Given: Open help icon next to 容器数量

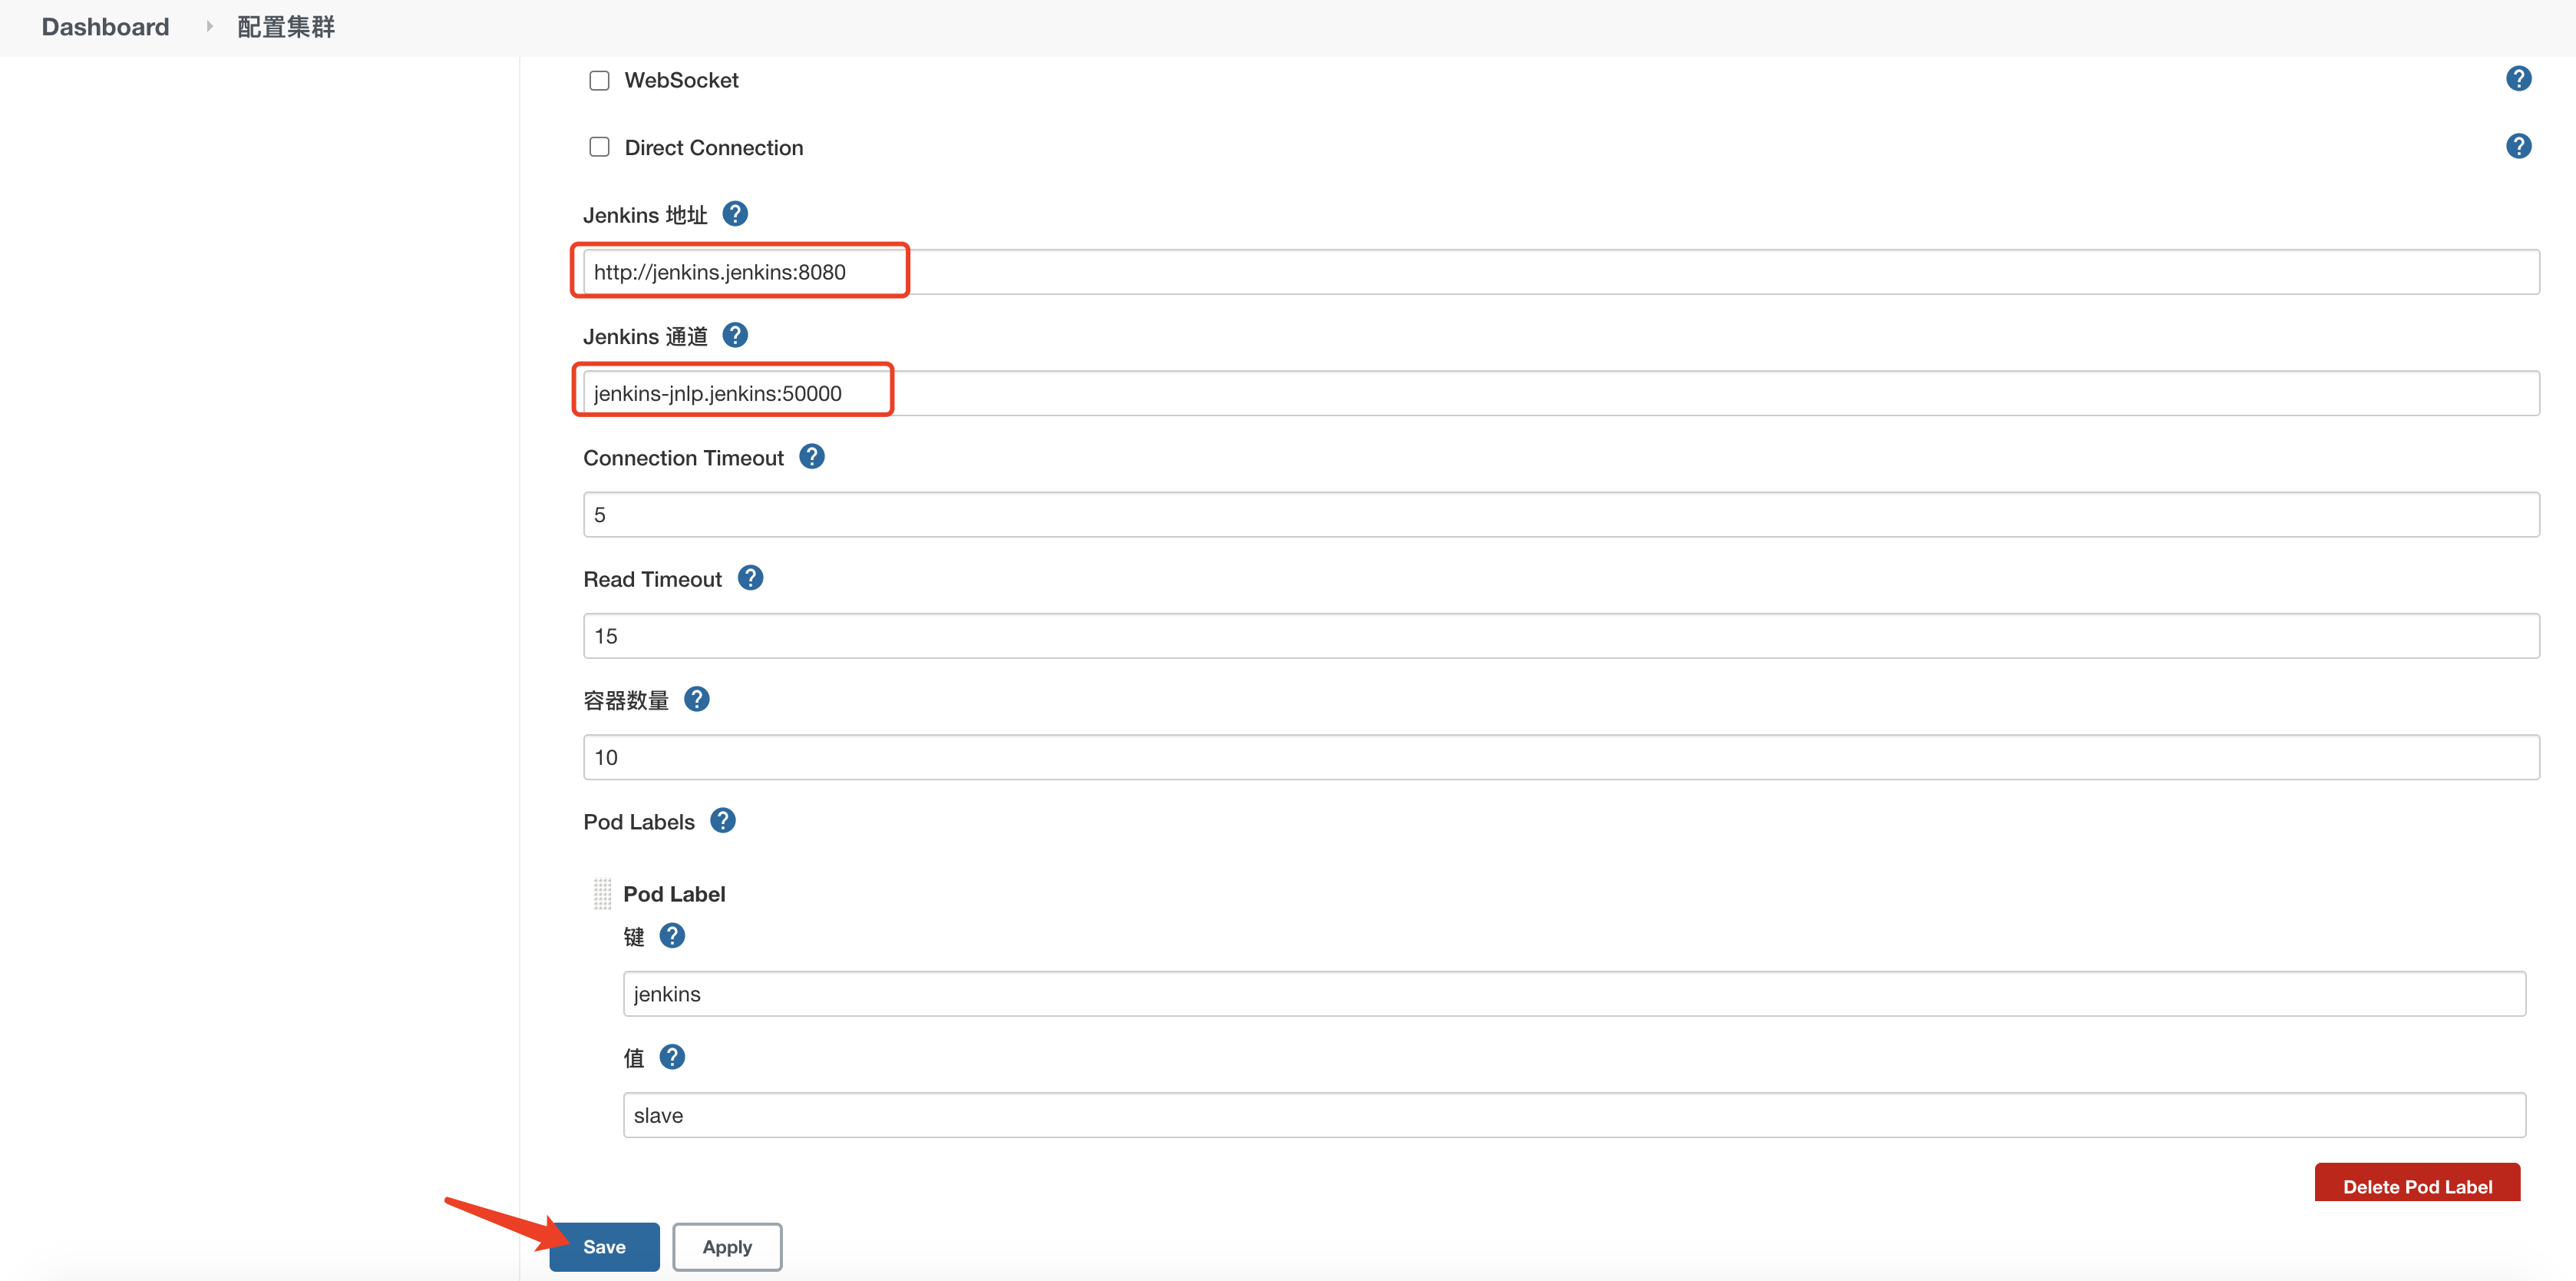Looking at the screenshot, I should [x=697, y=700].
